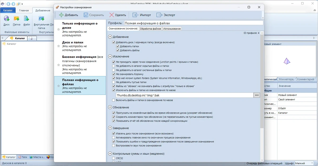This screenshot has width=318, height=166.
Task: Enable Не добавлять пустые папки checkbox
Action: coord(114,82)
